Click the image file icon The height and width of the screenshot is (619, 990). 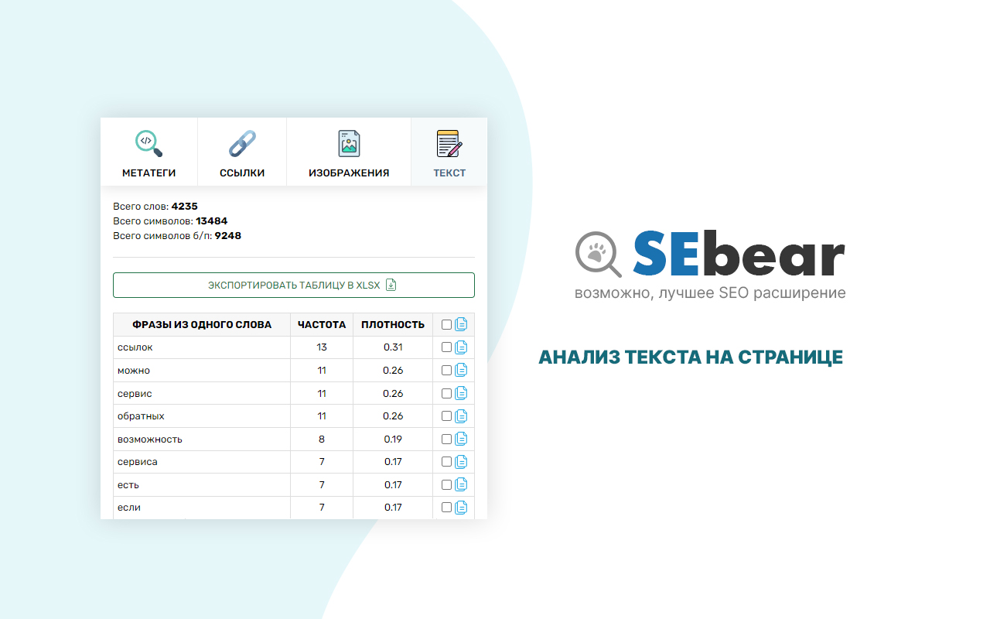349,143
